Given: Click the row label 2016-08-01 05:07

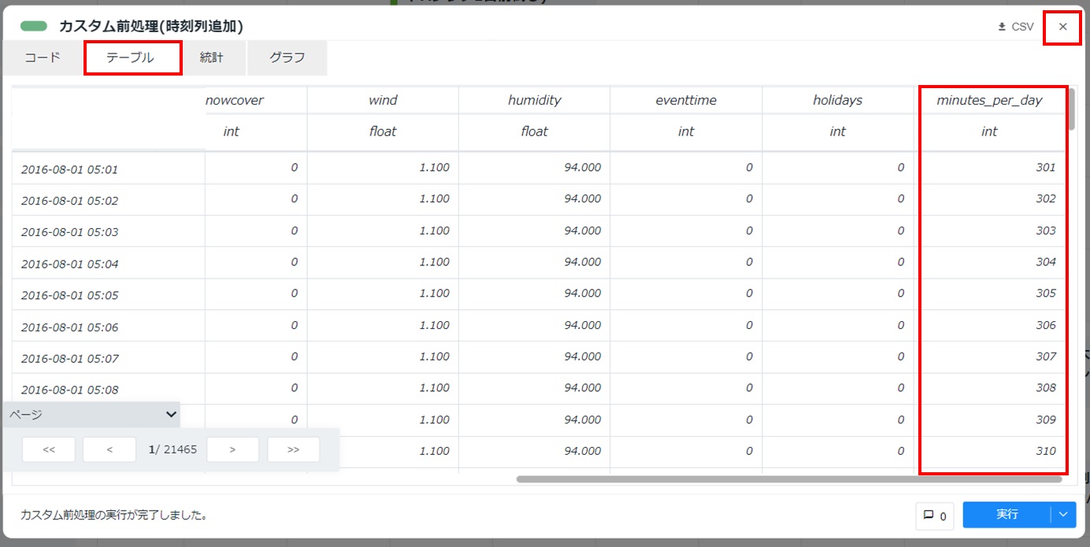Looking at the screenshot, I should point(69,358).
